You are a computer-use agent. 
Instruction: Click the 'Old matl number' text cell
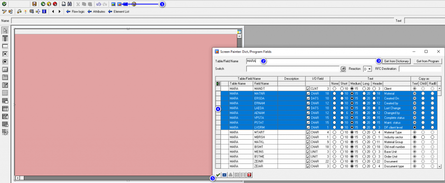tap(397, 147)
